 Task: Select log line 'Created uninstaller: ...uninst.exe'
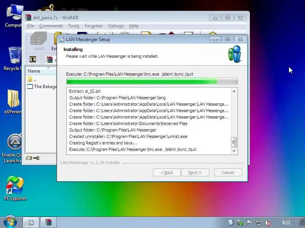click(x=128, y=136)
